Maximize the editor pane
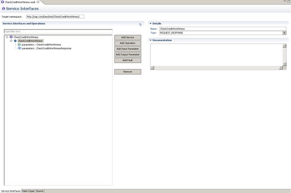This screenshot has width=291, height=193. [x=289, y=1]
